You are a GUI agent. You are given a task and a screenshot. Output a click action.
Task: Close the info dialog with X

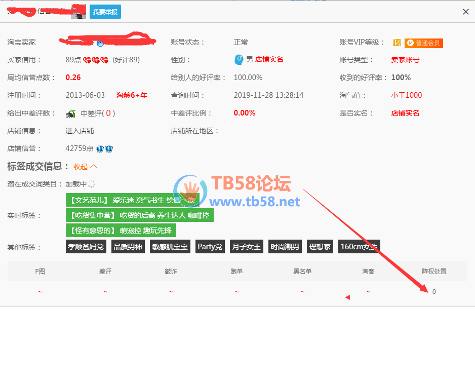(465, 12)
